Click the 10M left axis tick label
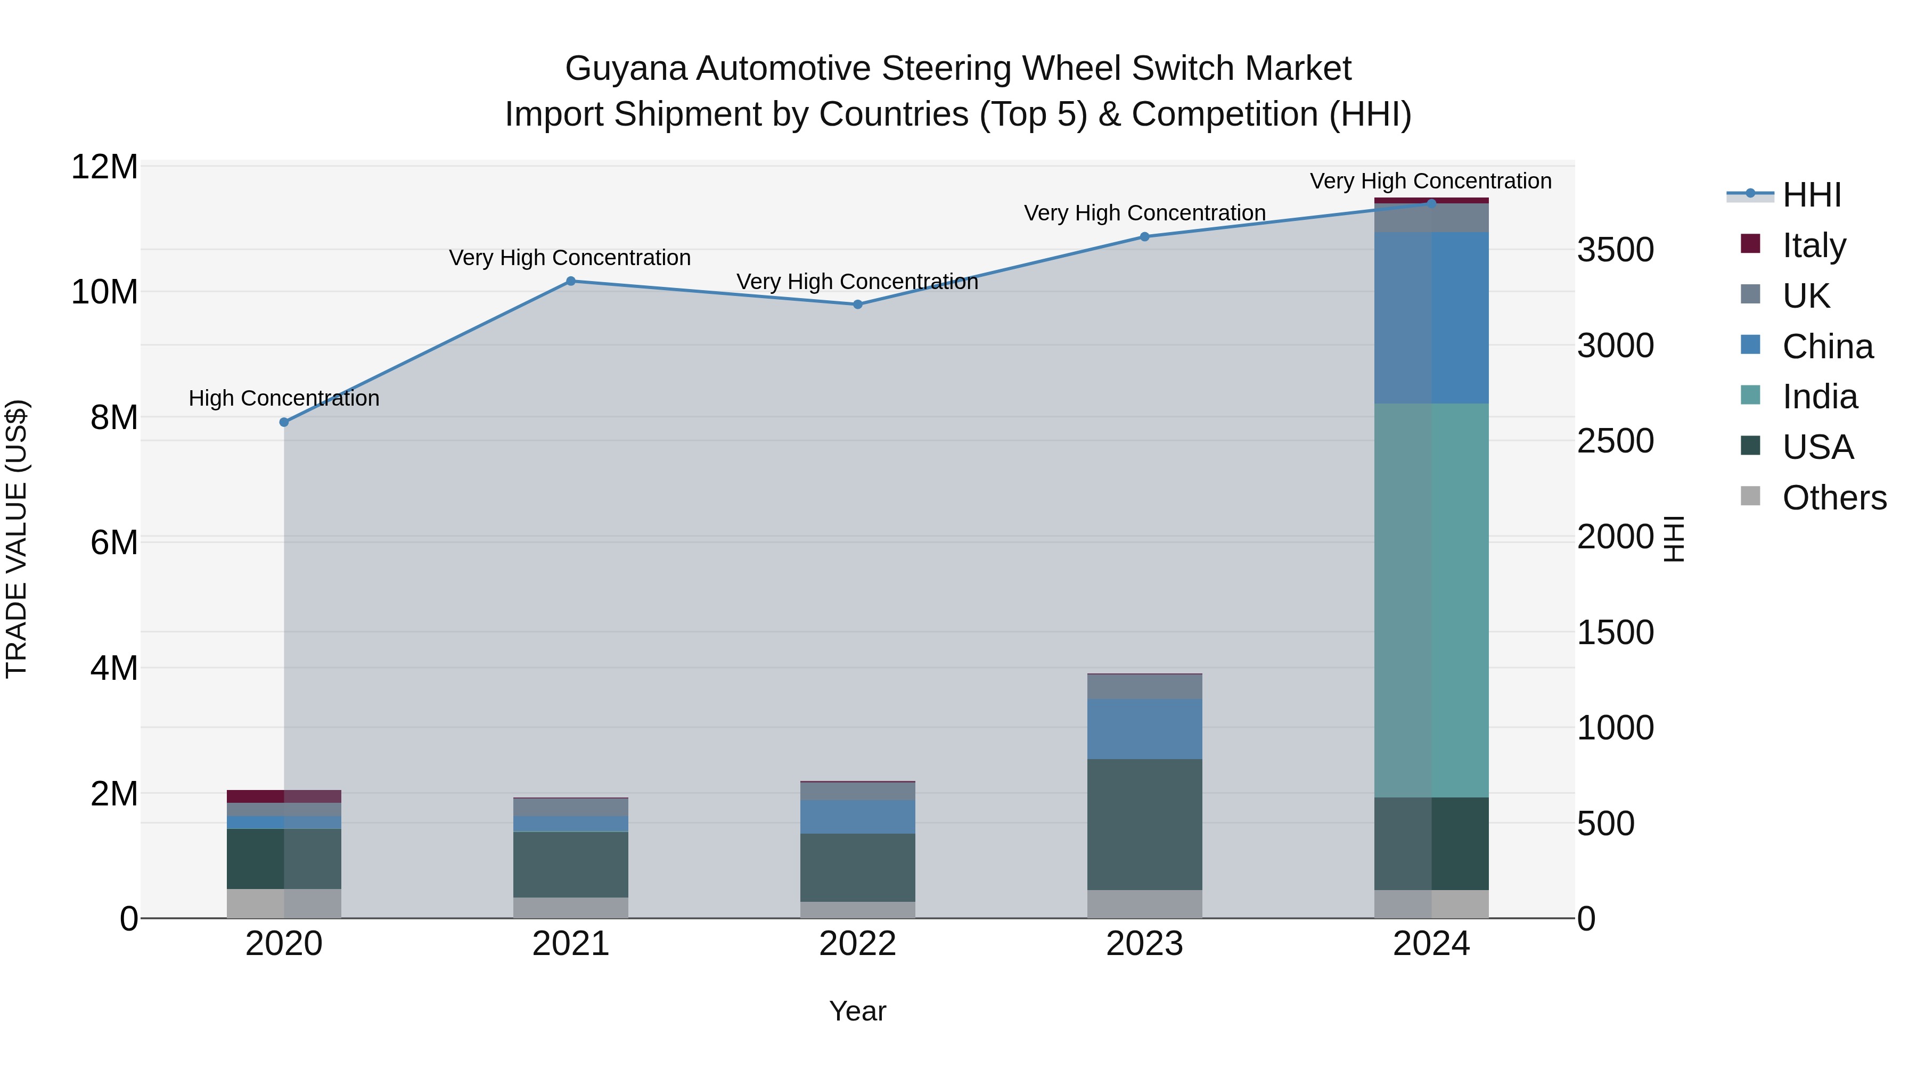1917x1078 pixels. (x=104, y=292)
